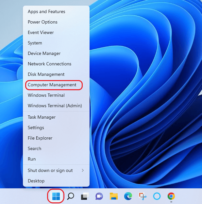Launch Google Chrome from taskbar
This screenshot has width=202, height=204.
tap(171, 196)
